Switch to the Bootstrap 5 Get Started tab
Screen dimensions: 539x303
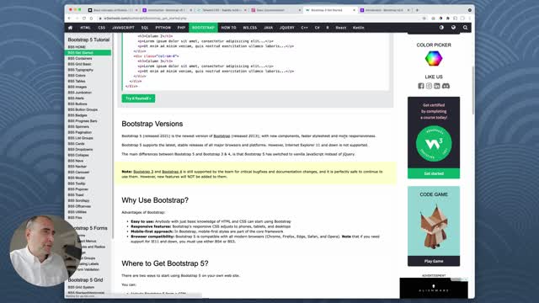pos(330,10)
